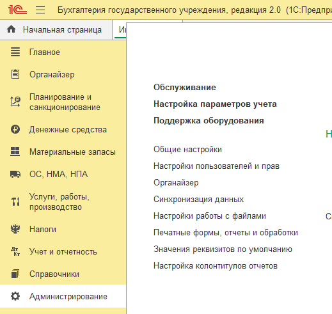This screenshot has width=332, height=314.
Task: Open Общие настройки link
Action: pyautogui.click(x=187, y=149)
